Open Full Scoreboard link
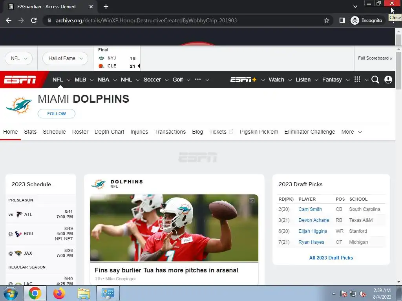This screenshot has height=301, width=402. click(x=375, y=58)
